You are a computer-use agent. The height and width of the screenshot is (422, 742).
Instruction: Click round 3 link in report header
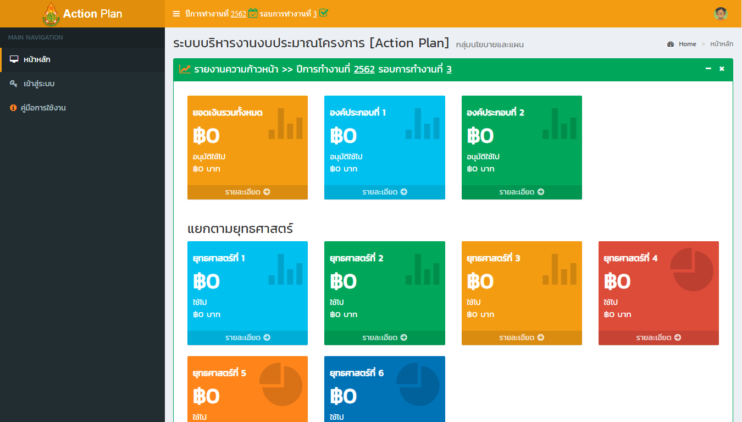tap(449, 69)
